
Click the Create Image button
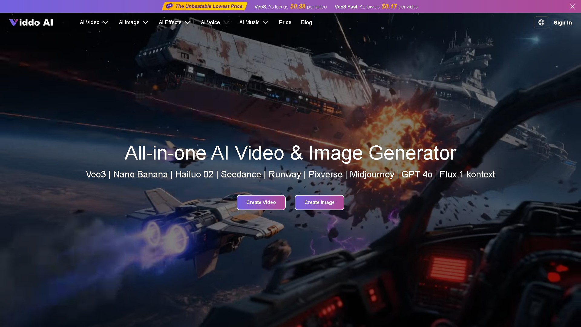point(319,202)
